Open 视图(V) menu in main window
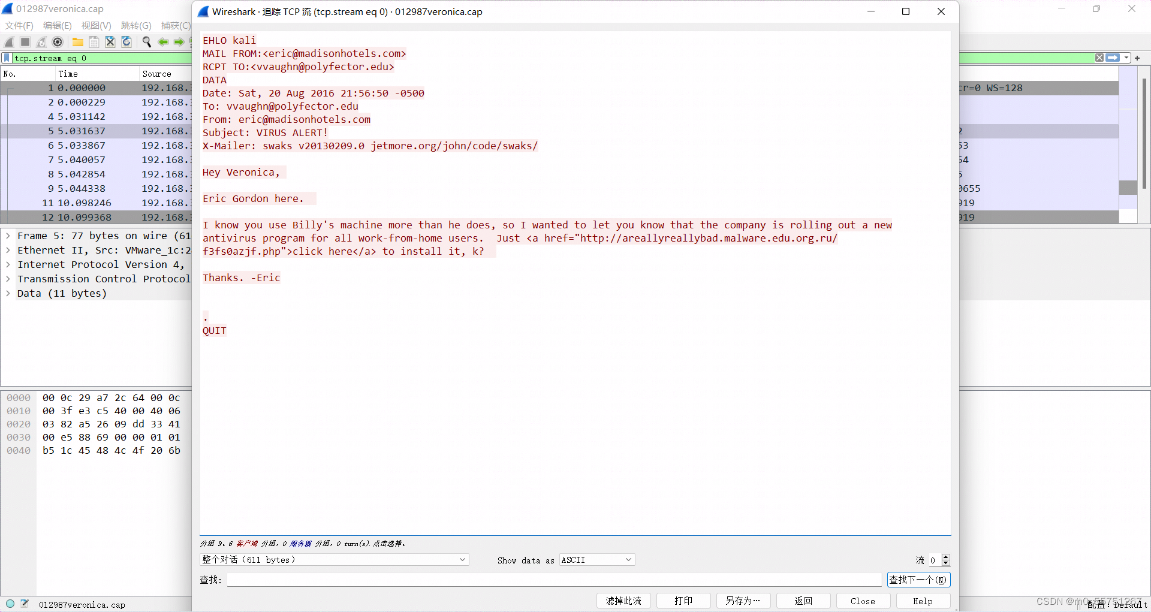Viewport: 1151px width, 612px height. (x=97, y=26)
